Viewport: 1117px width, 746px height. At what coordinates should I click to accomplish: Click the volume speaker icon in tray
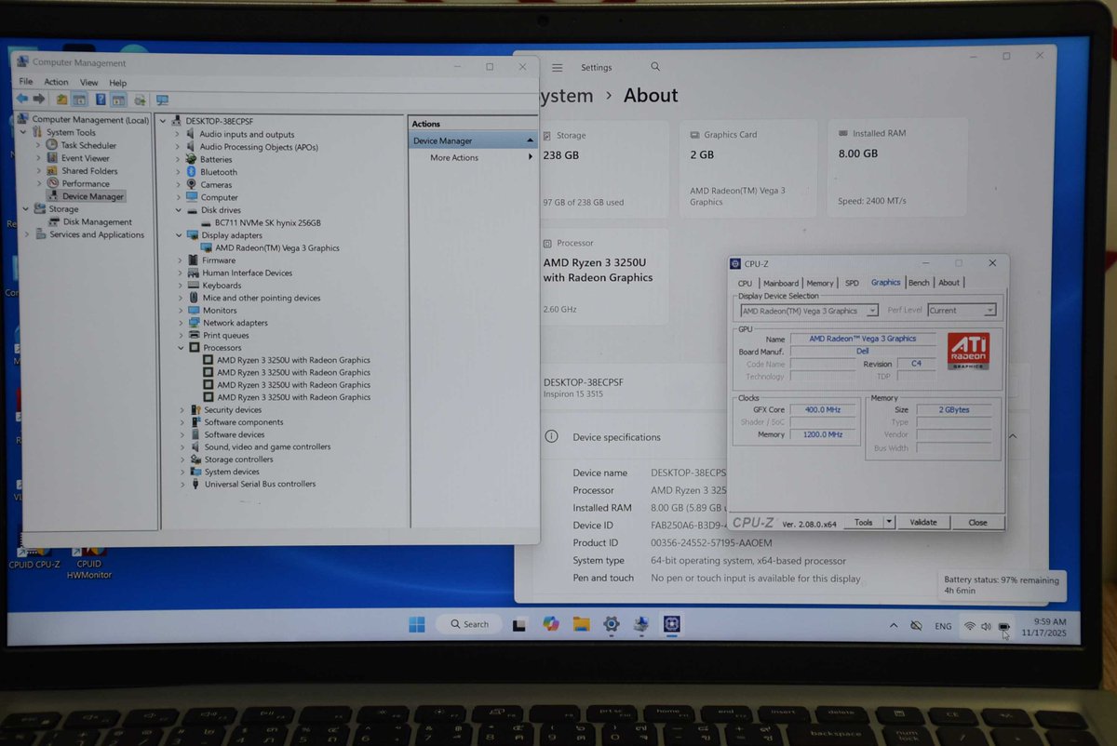[986, 626]
